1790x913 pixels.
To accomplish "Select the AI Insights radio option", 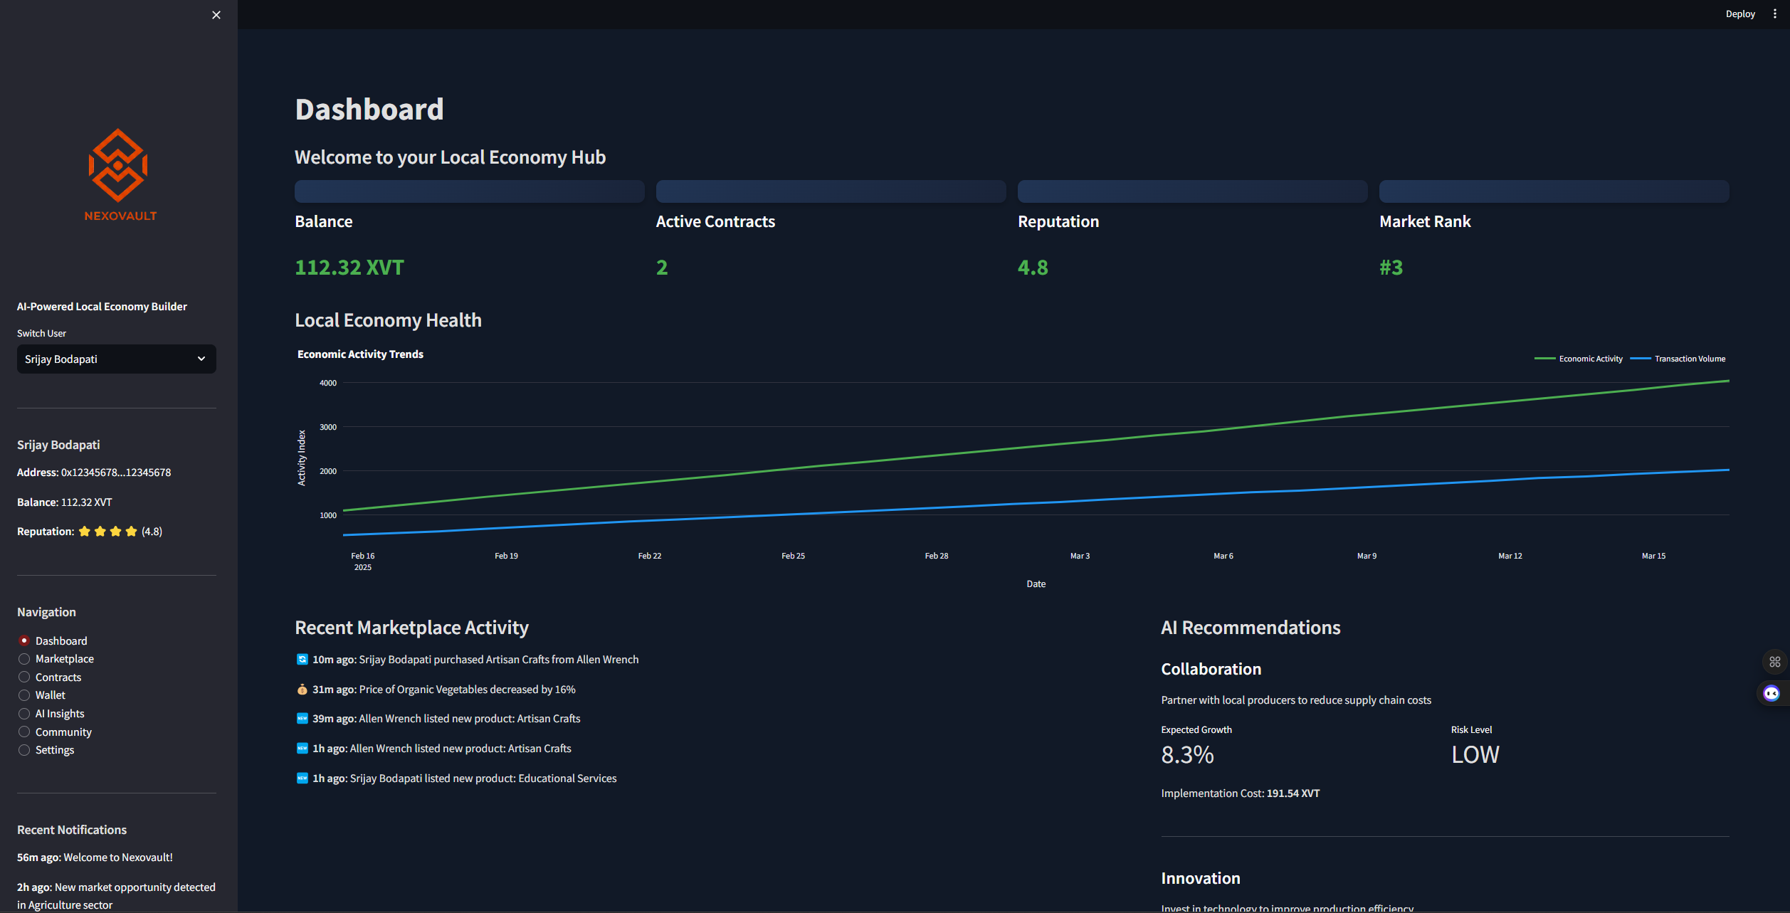I will pos(24,714).
